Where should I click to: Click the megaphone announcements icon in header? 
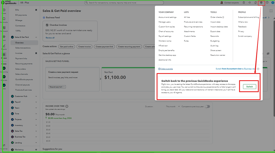250,3
